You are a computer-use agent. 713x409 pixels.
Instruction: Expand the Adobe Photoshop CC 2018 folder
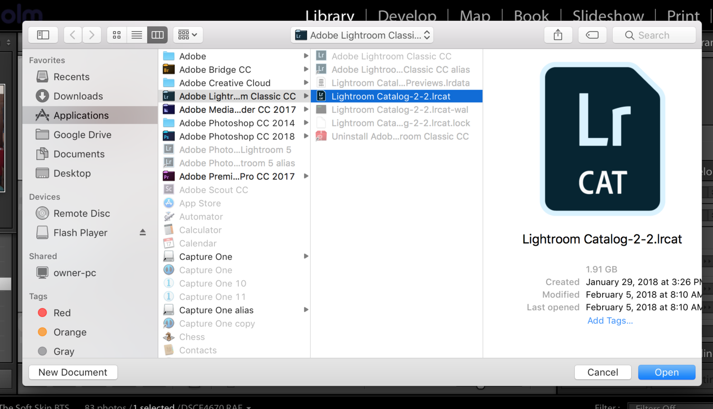(x=306, y=137)
